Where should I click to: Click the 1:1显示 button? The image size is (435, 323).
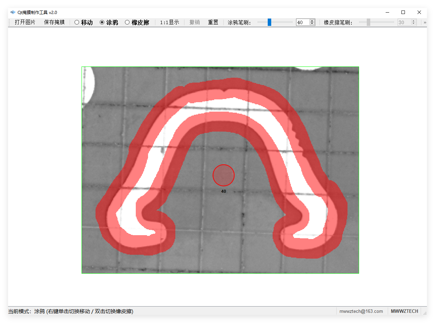[169, 22]
